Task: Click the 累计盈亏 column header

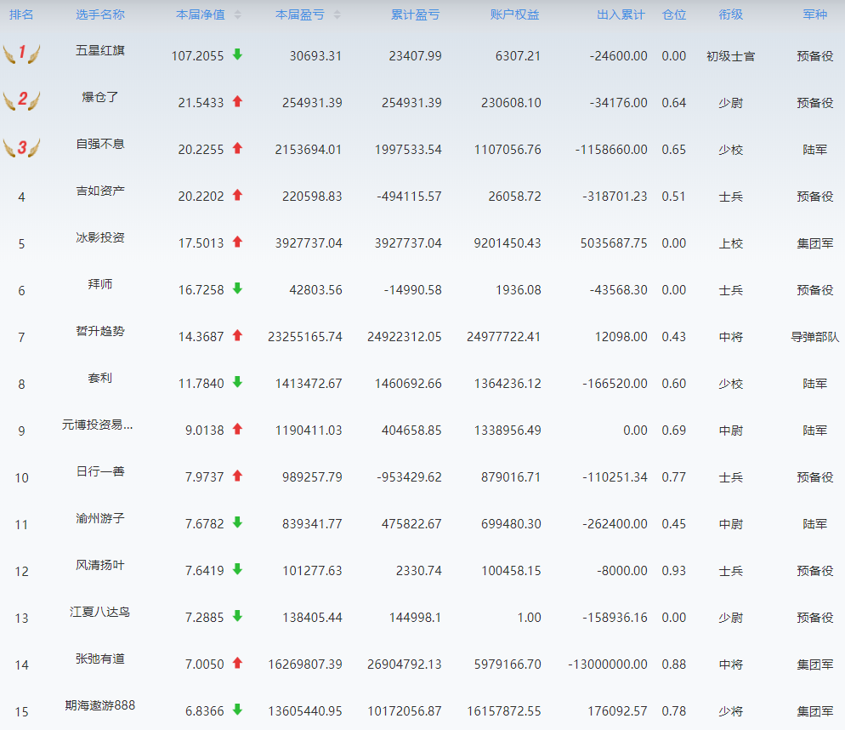Action: tap(415, 15)
